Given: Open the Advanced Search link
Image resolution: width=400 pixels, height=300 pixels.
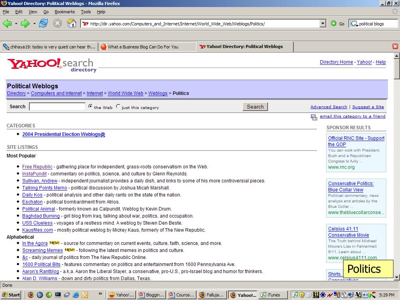Looking at the screenshot, I should point(329,107).
